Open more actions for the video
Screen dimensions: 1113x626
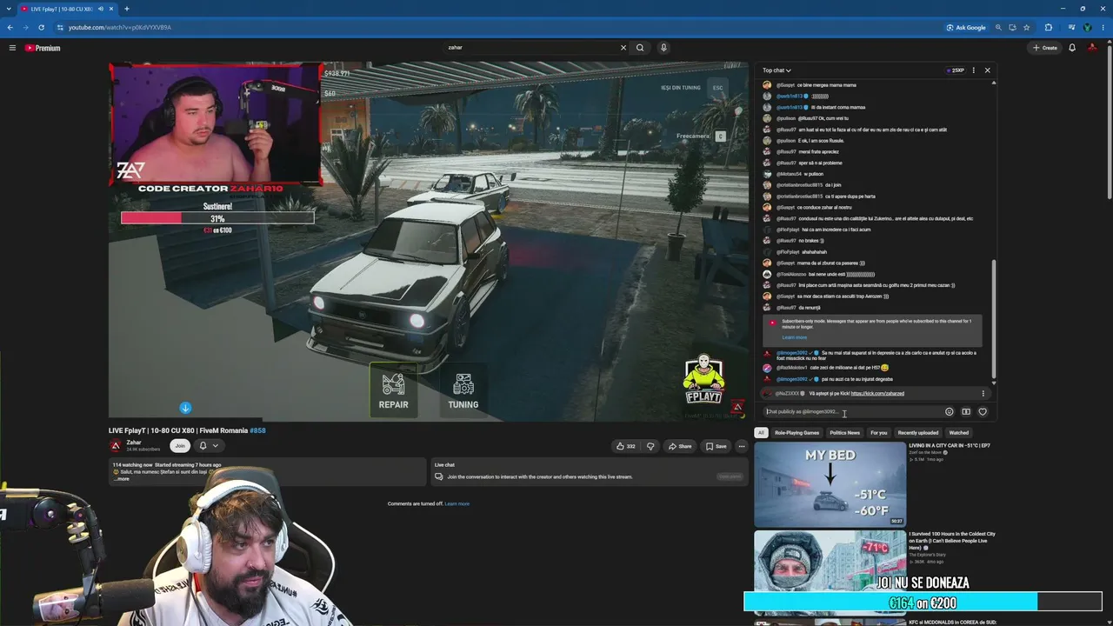pos(742,446)
